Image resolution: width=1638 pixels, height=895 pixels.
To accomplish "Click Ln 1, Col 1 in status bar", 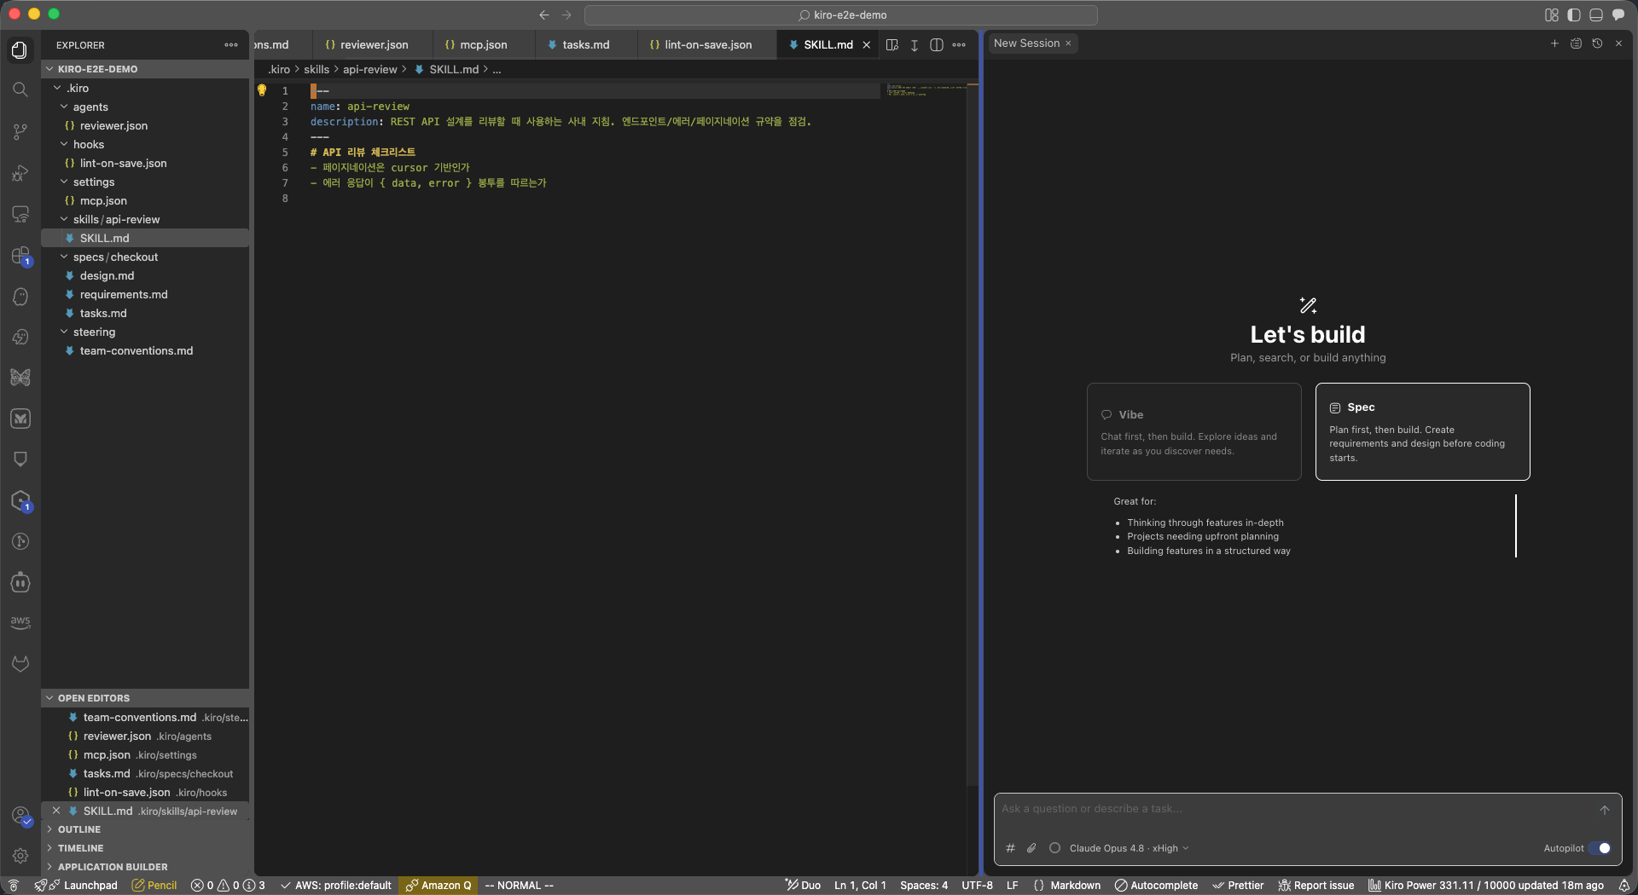I will click(x=860, y=886).
